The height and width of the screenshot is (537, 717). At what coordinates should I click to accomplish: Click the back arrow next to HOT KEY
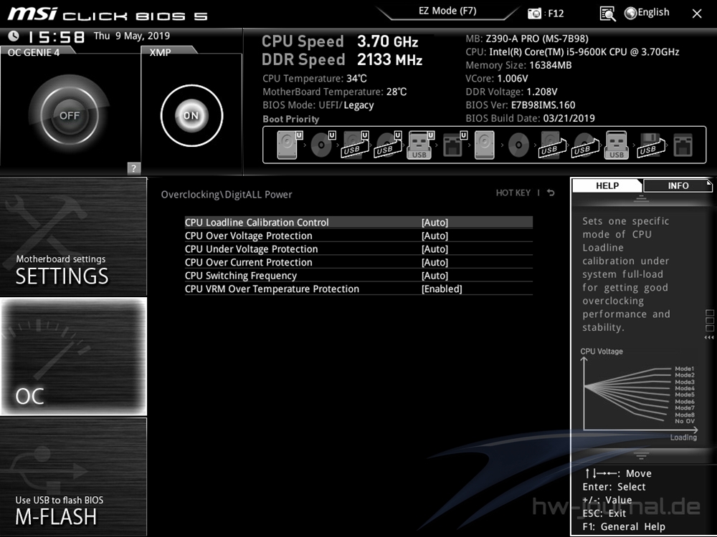[551, 193]
